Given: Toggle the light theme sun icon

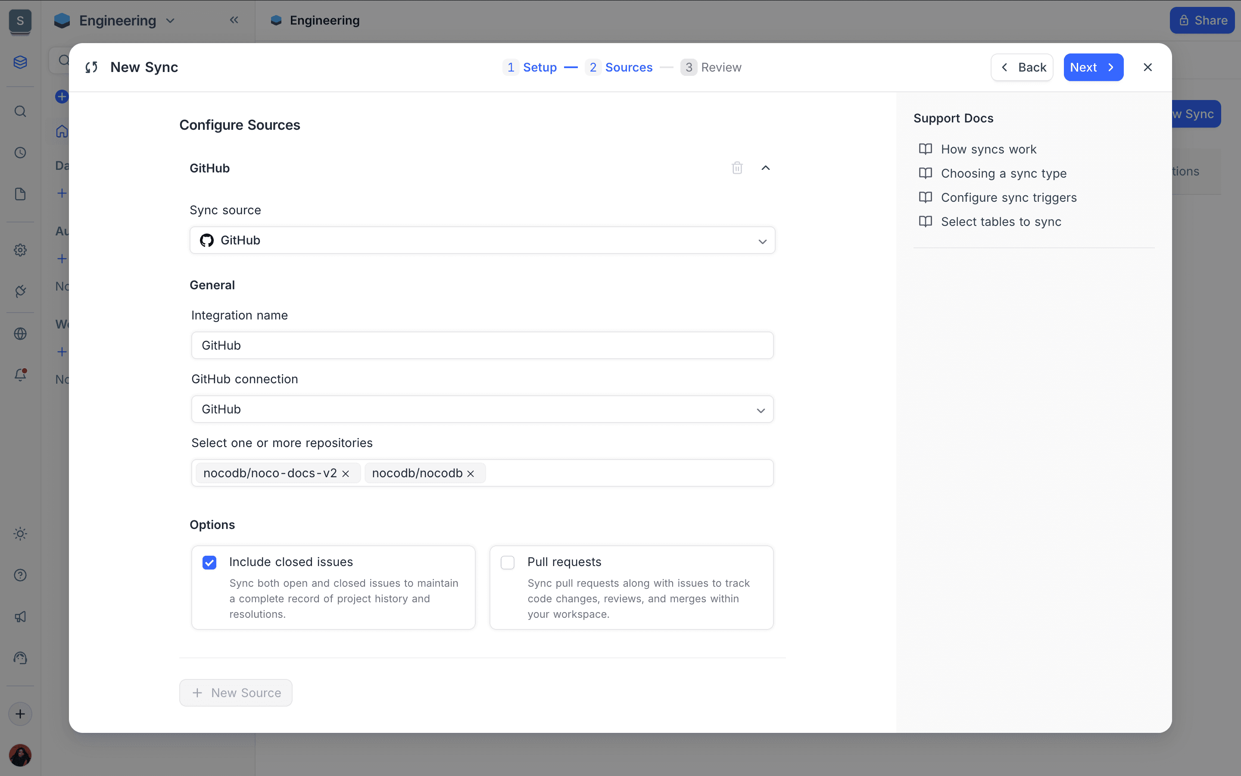Looking at the screenshot, I should pos(20,534).
